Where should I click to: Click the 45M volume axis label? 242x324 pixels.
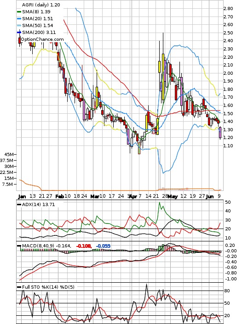coord(9,154)
